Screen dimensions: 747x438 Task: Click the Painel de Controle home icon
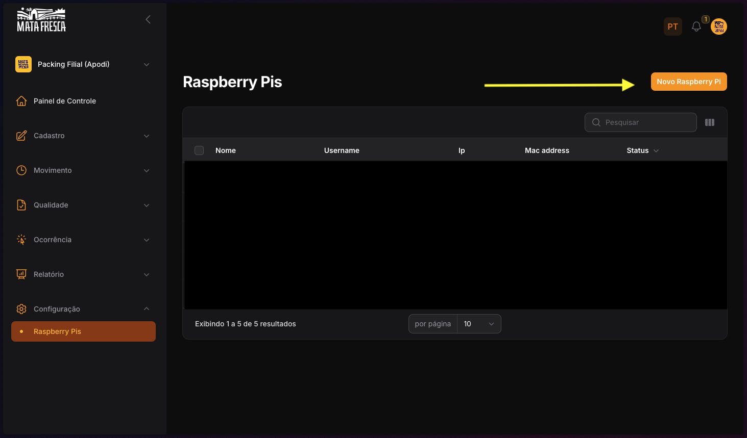[21, 101]
